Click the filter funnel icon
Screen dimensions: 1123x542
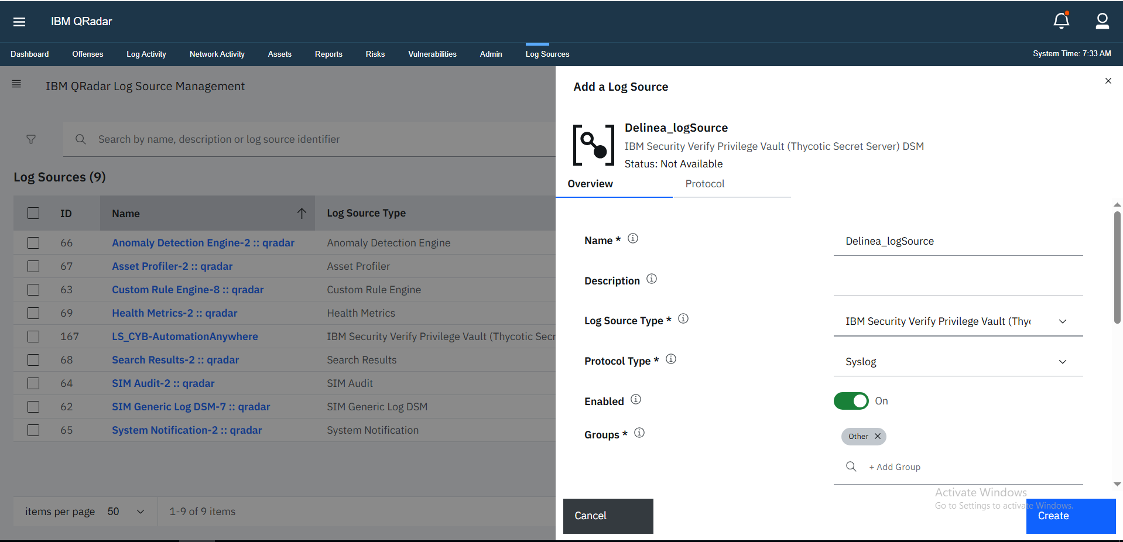point(31,139)
